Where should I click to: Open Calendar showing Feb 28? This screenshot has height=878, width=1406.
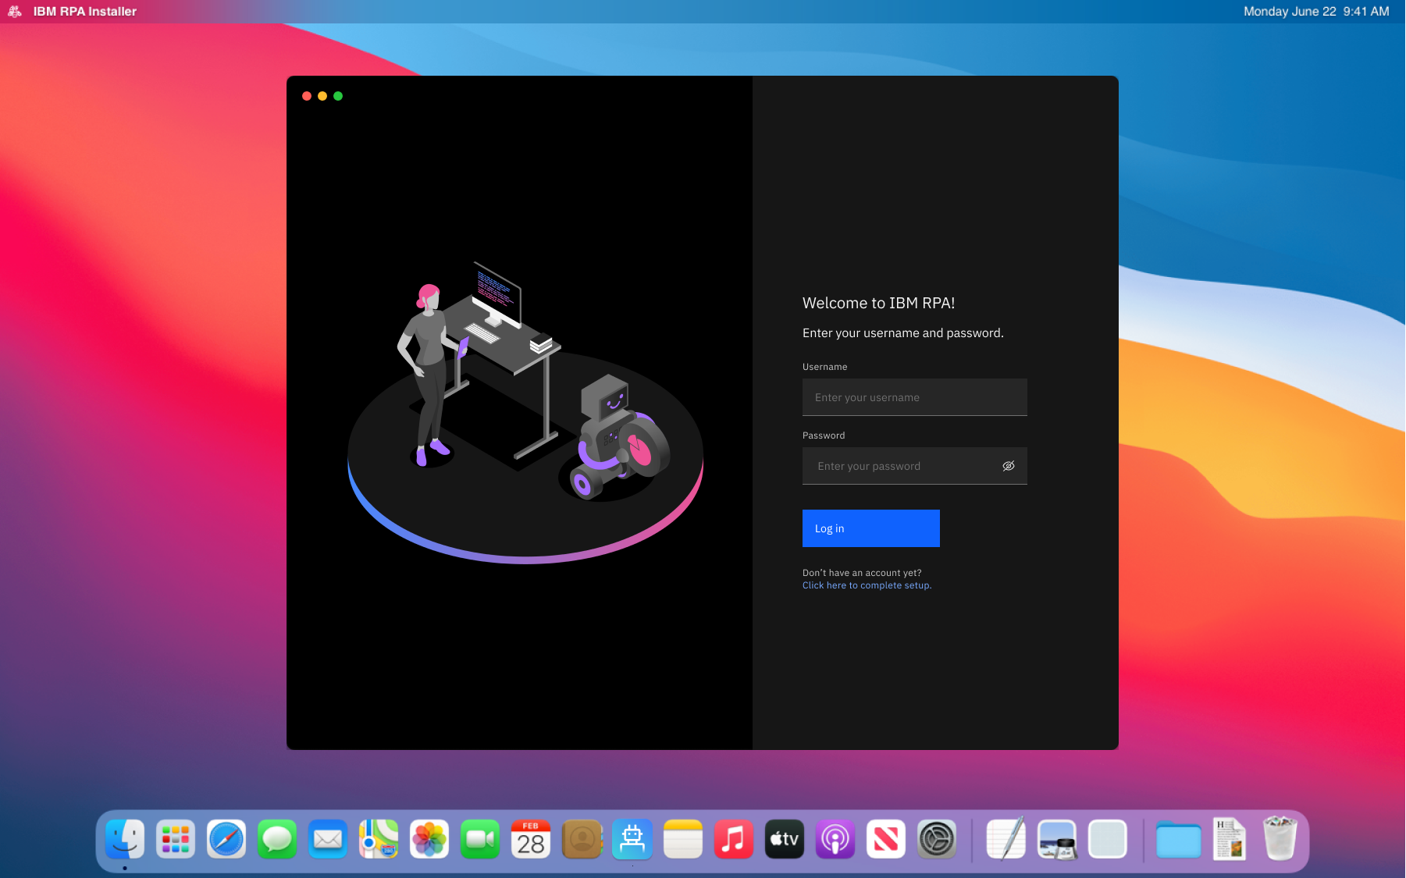coord(531,840)
